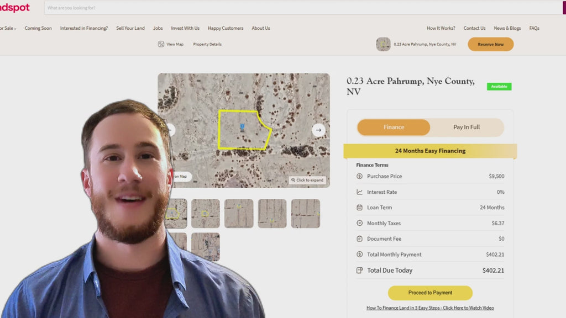Type in the What are you looking for search box

pyautogui.click(x=298, y=8)
